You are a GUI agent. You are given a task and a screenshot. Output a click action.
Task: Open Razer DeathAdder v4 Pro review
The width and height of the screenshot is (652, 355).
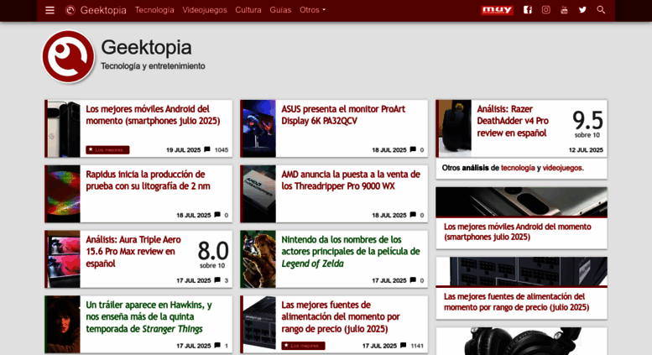[513, 121]
